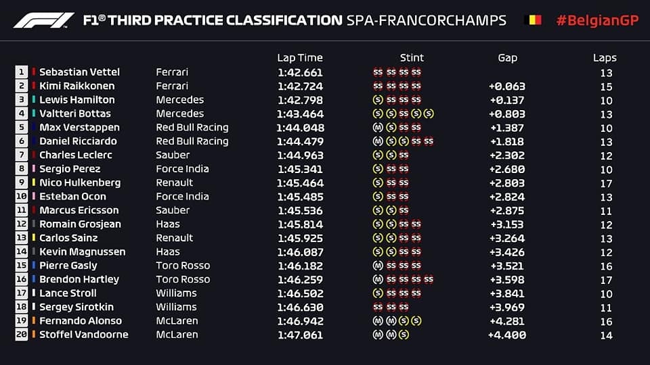Click the position 20 number box
Screen dimensions: 650x365
tap(22, 335)
